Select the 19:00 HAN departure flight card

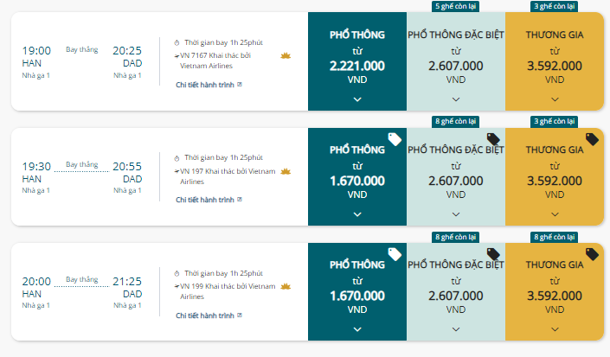159,61
